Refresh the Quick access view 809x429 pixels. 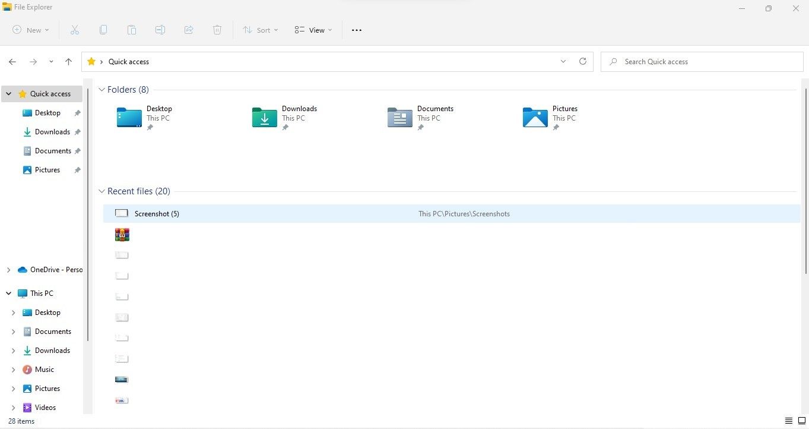(583, 62)
